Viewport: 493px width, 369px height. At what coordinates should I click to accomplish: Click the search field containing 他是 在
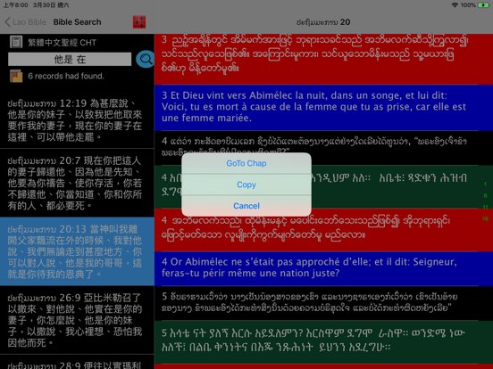70,59
